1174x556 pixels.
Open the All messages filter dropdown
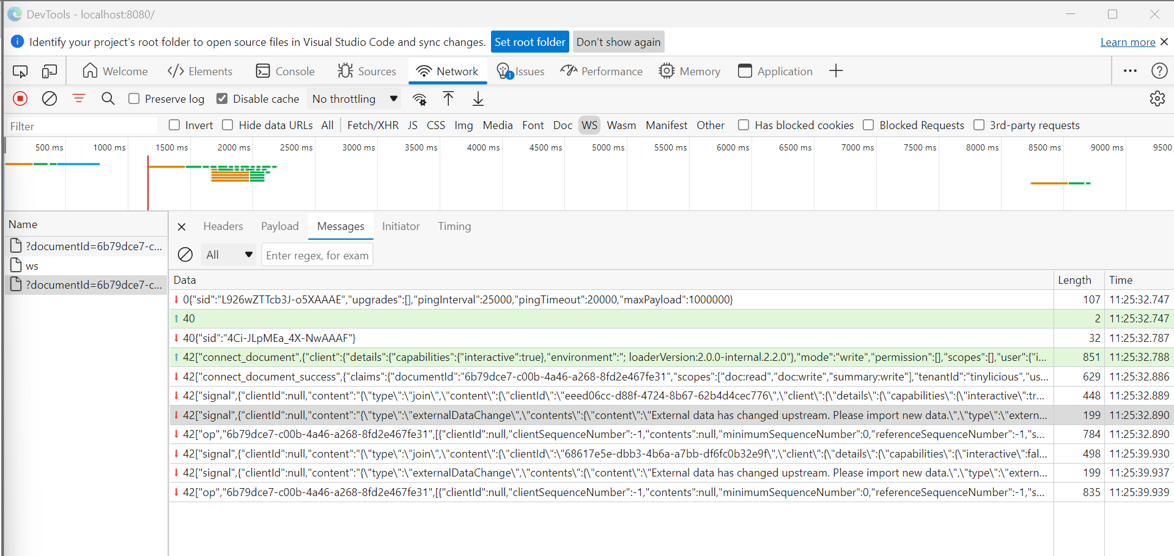tap(229, 254)
